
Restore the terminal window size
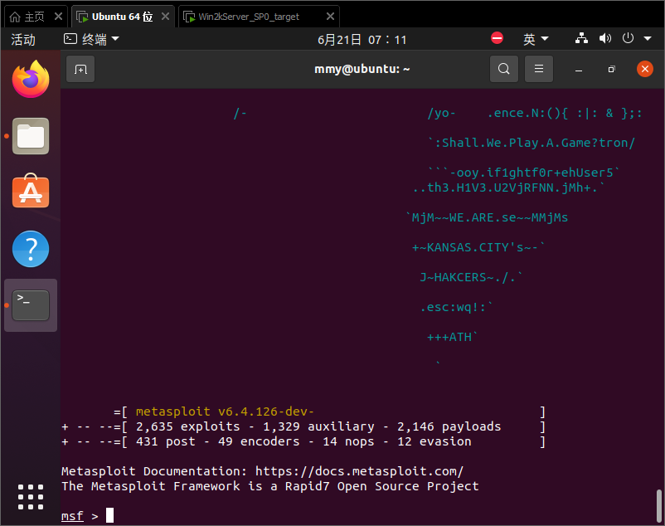612,69
